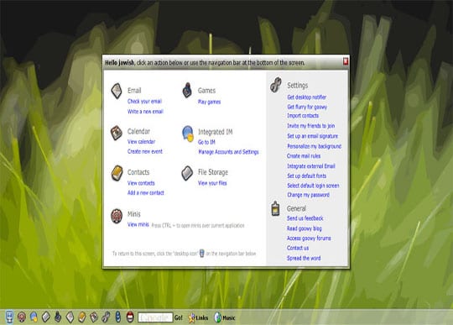Open Check your email link
The image size is (453, 325).
[x=144, y=102]
